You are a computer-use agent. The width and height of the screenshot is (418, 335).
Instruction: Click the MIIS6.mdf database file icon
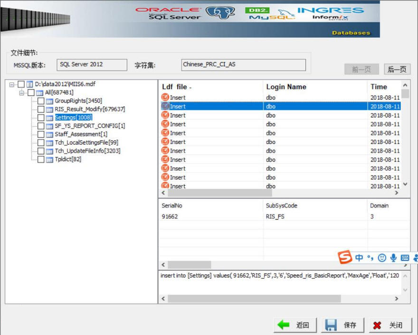click(30, 84)
